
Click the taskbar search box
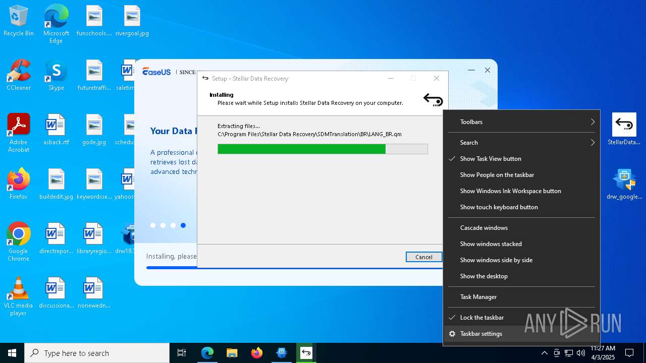click(x=97, y=353)
